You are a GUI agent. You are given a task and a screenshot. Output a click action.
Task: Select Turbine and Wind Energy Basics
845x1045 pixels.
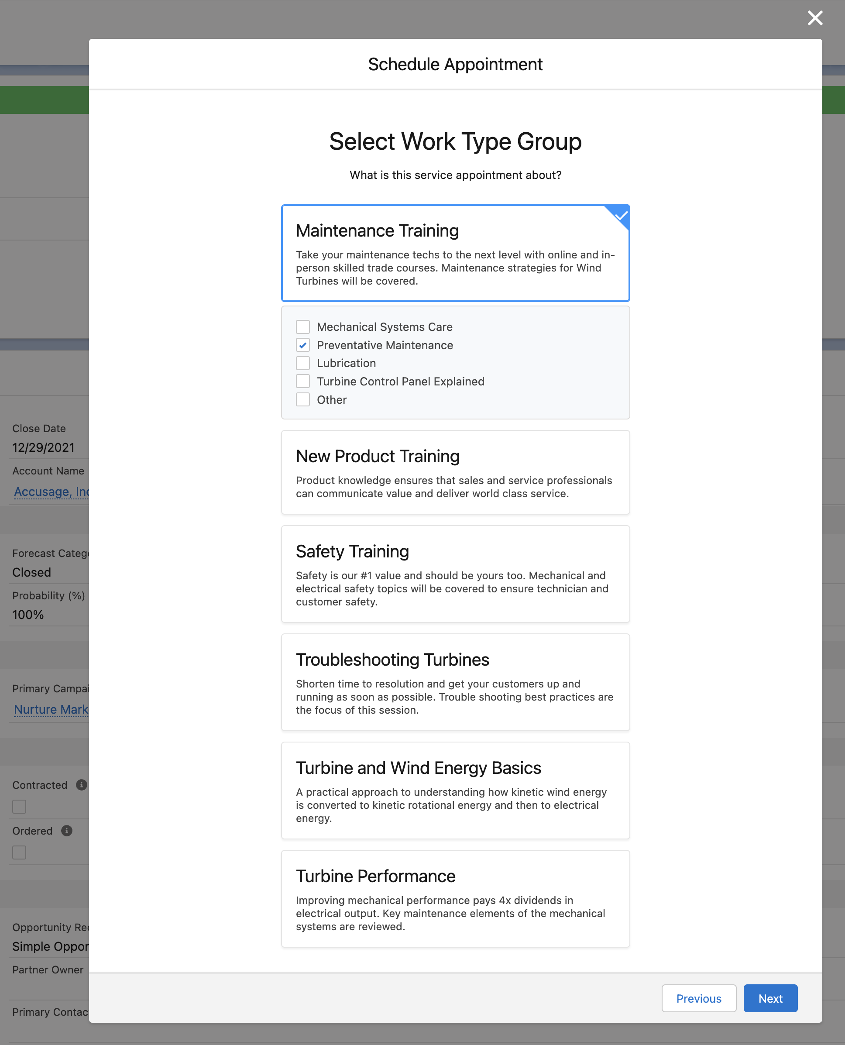pos(455,790)
